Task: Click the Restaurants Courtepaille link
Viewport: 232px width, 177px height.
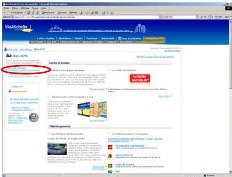Action: (x=130, y=146)
